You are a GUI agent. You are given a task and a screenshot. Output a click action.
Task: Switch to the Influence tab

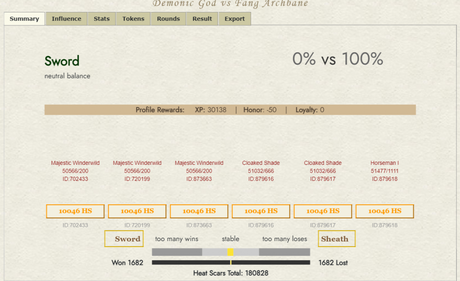(66, 19)
